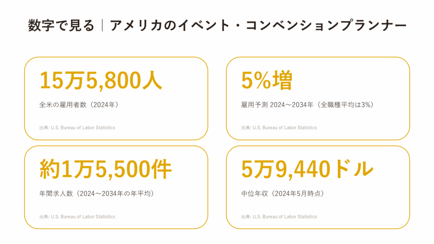Click the 2024〜2034年の年平均 note in parentheses

point(115,193)
